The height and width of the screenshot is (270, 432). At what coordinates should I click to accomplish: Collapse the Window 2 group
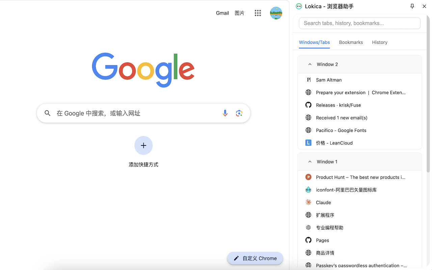click(310, 64)
